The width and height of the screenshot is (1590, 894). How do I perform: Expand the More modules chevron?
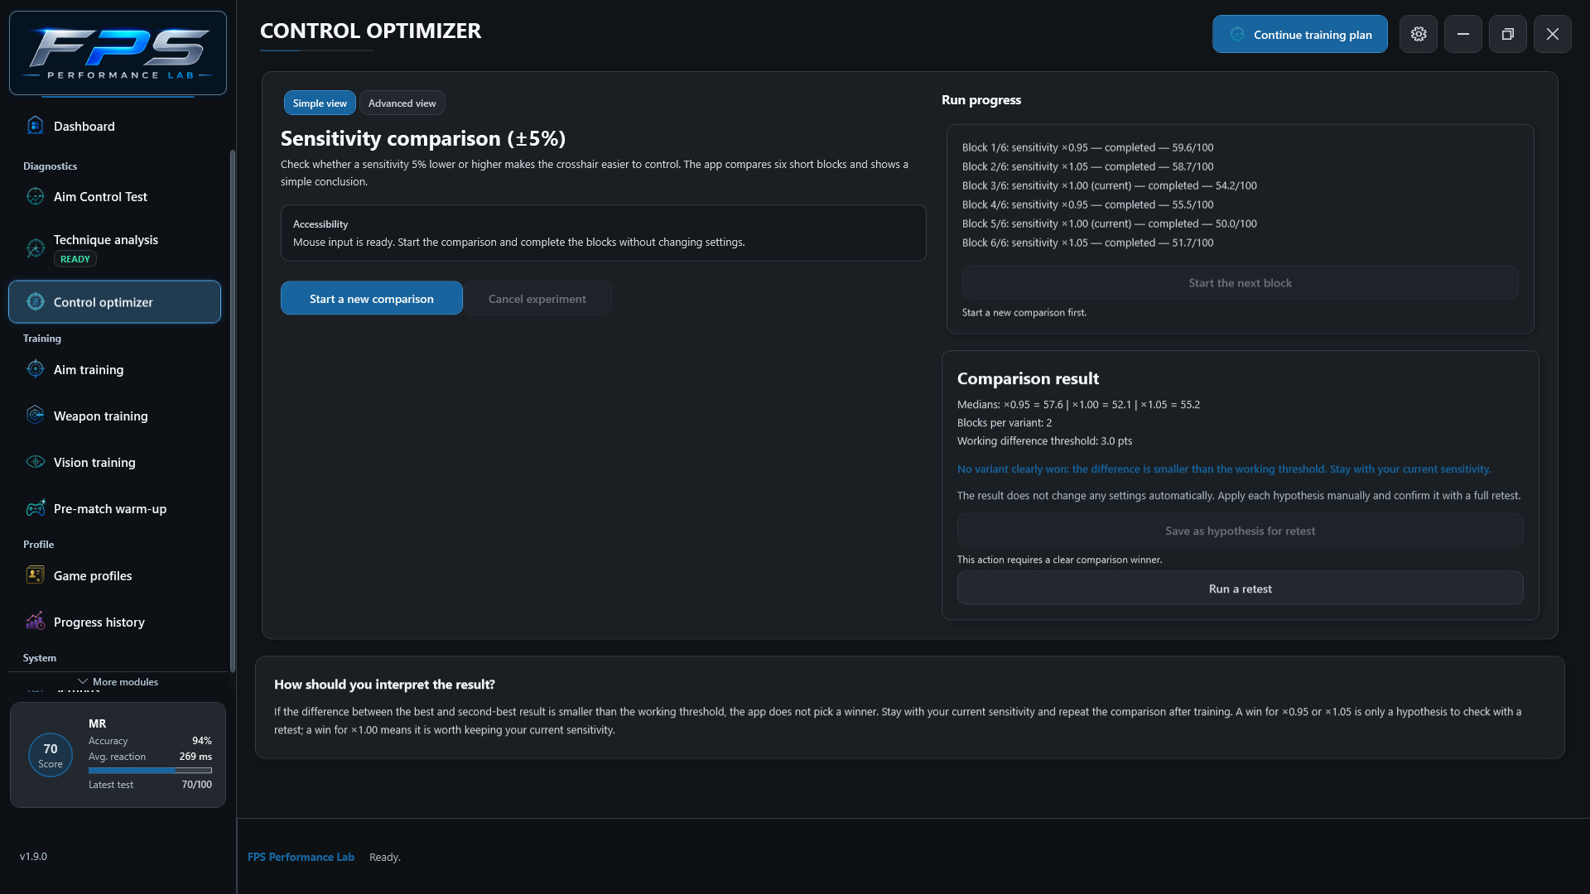[82, 682]
